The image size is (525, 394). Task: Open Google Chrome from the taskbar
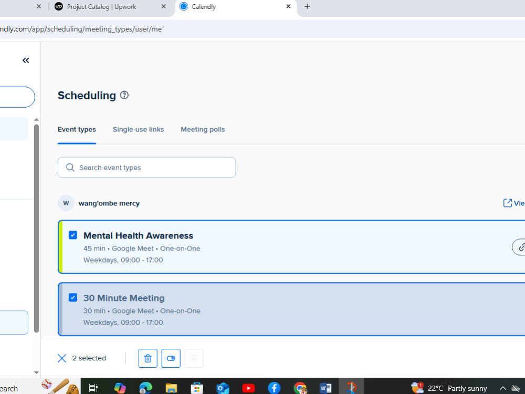click(300, 388)
